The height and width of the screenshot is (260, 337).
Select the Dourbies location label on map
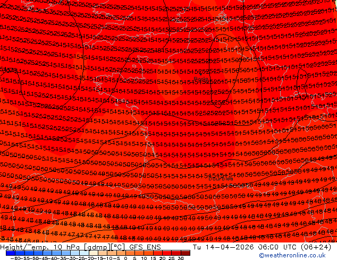221,178
